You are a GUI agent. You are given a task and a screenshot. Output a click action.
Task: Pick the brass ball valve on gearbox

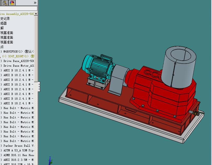[196, 113]
